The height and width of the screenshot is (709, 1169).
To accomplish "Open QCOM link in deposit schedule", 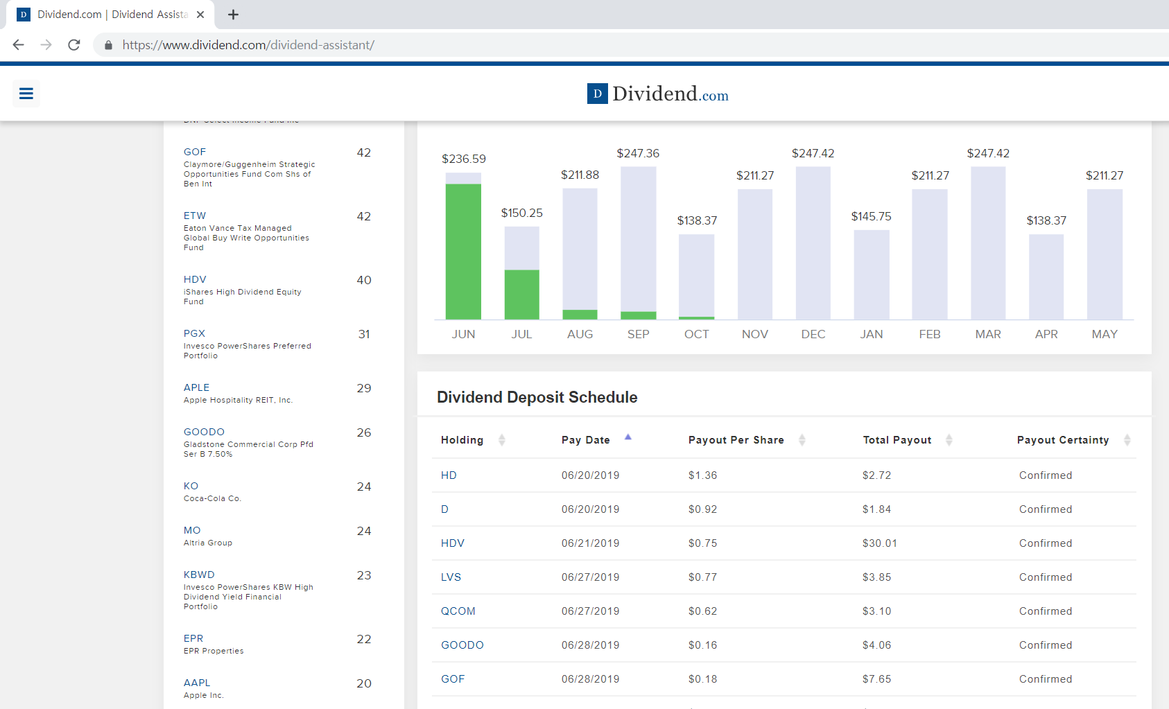I will coord(458,611).
